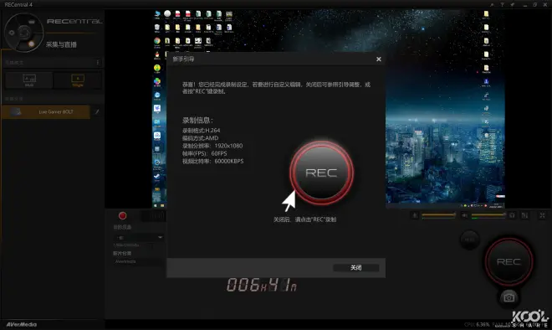552x330 pixels.
Task: Click the small round button beside the REC button
Action: pos(469,240)
